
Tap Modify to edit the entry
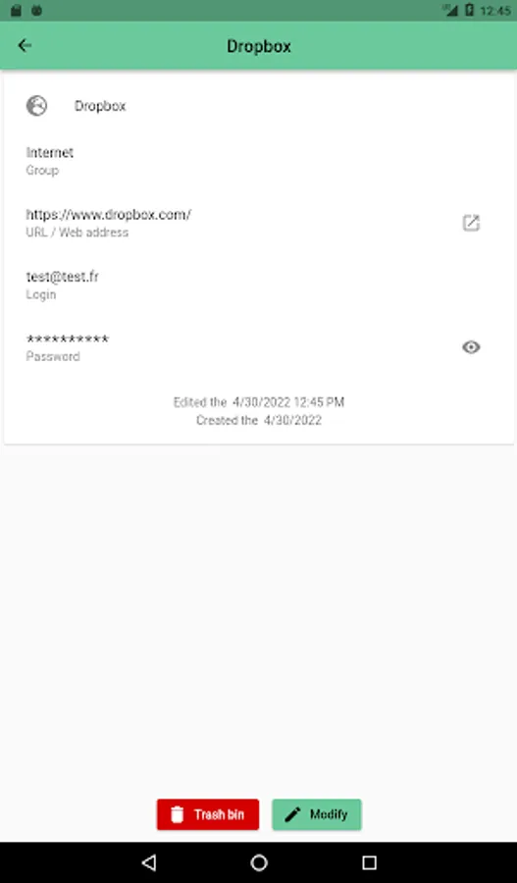tap(317, 814)
